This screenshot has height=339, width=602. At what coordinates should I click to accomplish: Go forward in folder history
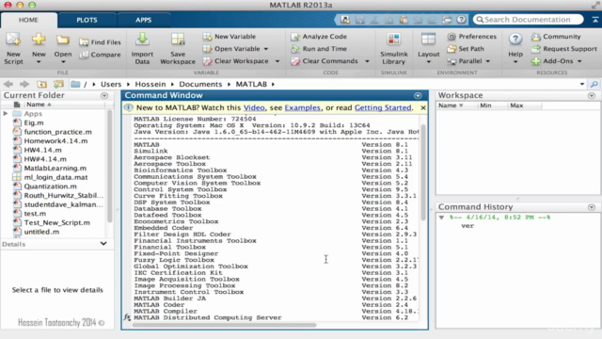pyautogui.click(x=24, y=84)
